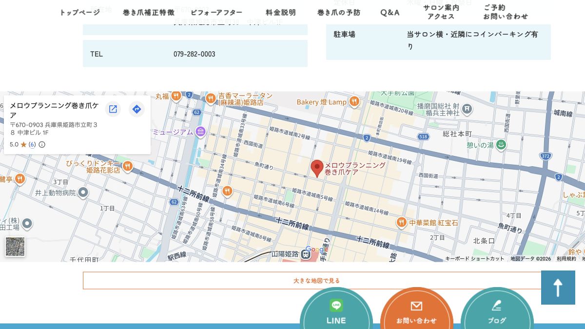Click the Bakery 燈 Lamp marker
This screenshot has height=329, width=585.
(354, 102)
